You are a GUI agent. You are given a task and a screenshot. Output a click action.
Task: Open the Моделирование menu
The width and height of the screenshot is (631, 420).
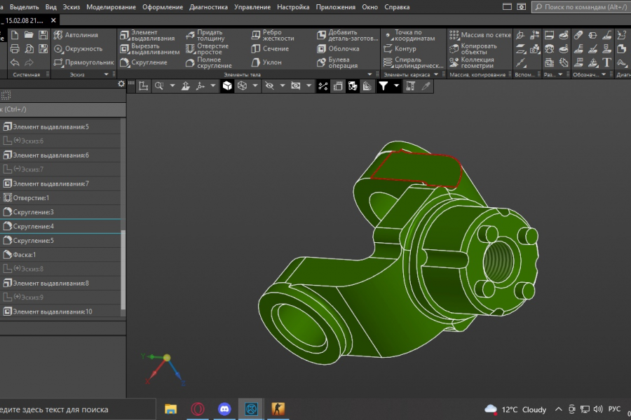point(111,7)
